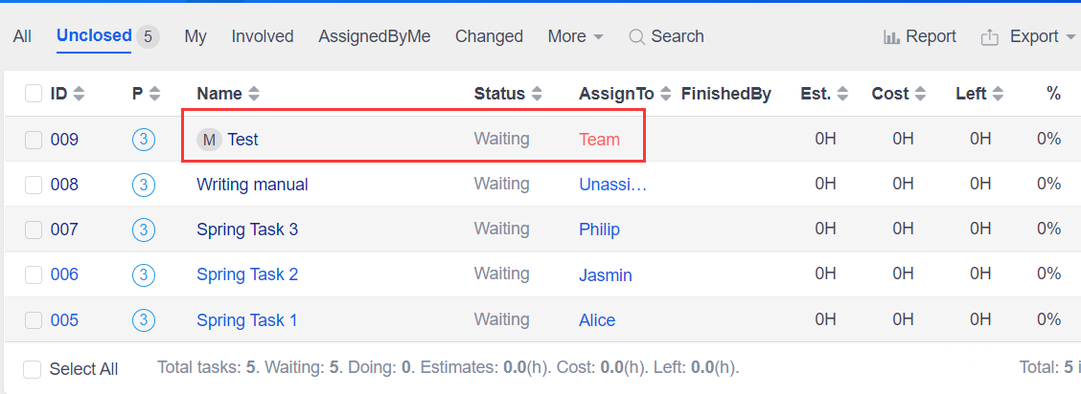Click priority 3 badge for task 008
The height and width of the screenshot is (394, 1081).
[144, 185]
